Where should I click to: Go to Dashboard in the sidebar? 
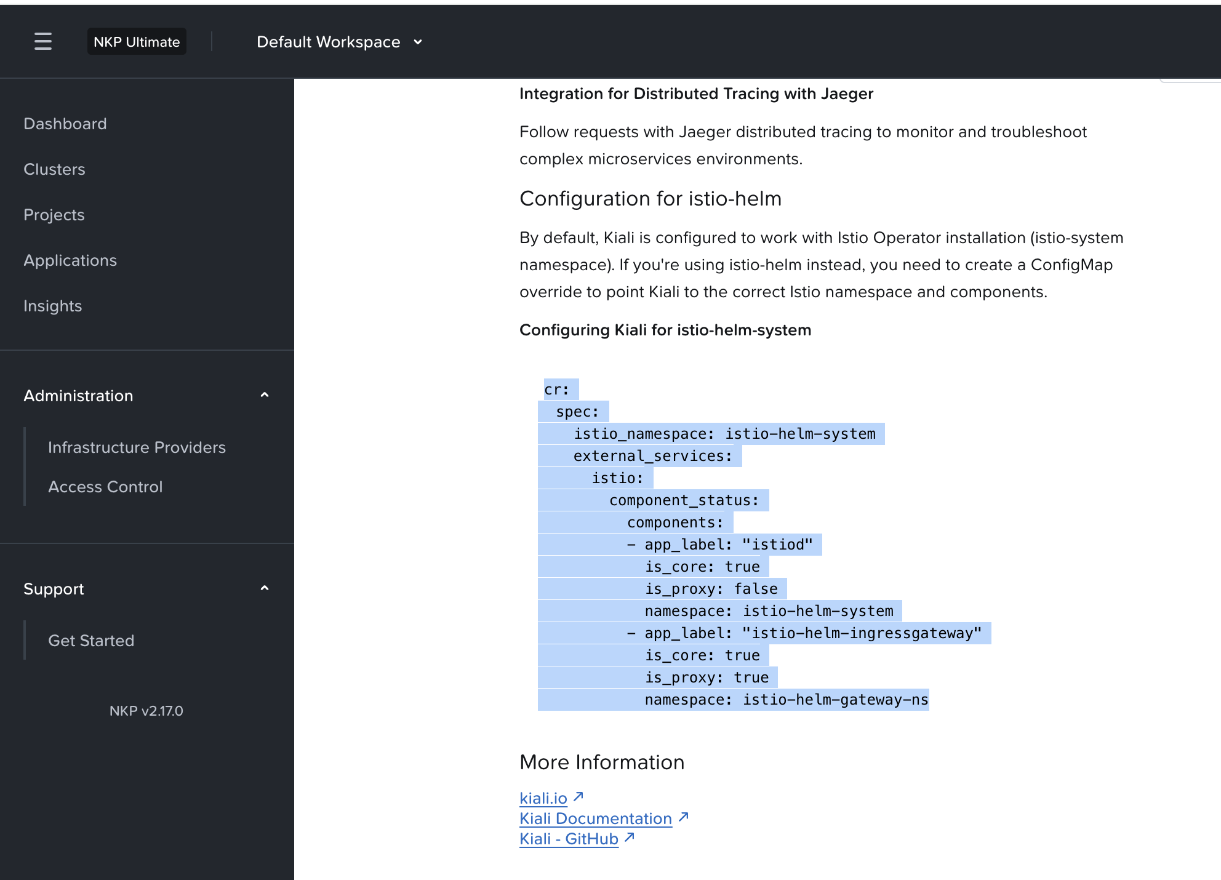click(65, 124)
